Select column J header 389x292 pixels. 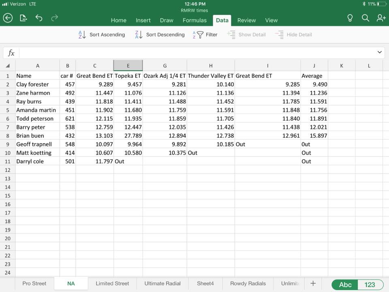tap(314, 66)
